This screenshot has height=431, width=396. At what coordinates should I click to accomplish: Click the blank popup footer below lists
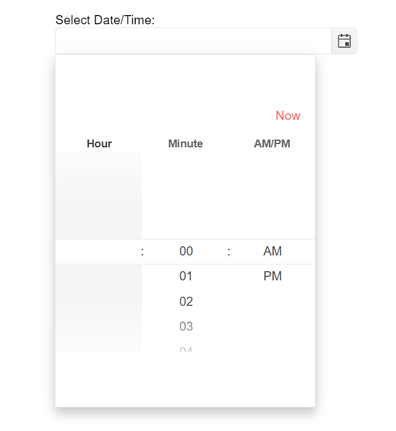point(185,379)
